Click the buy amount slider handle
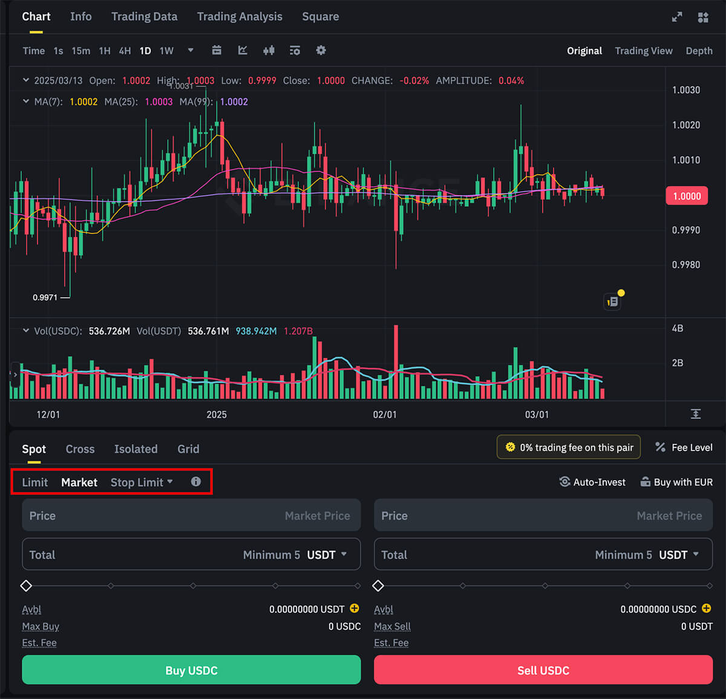Viewport: 726px width, 699px height. [26, 585]
